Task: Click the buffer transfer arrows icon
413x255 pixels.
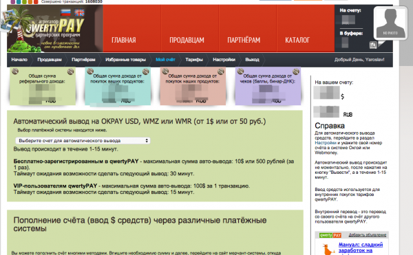Action: point(373,45)
